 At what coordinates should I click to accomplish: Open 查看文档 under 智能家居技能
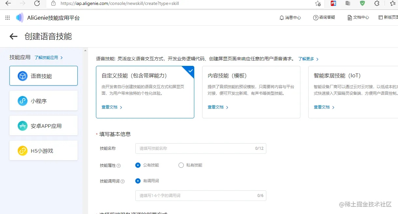tap(324, 107)
